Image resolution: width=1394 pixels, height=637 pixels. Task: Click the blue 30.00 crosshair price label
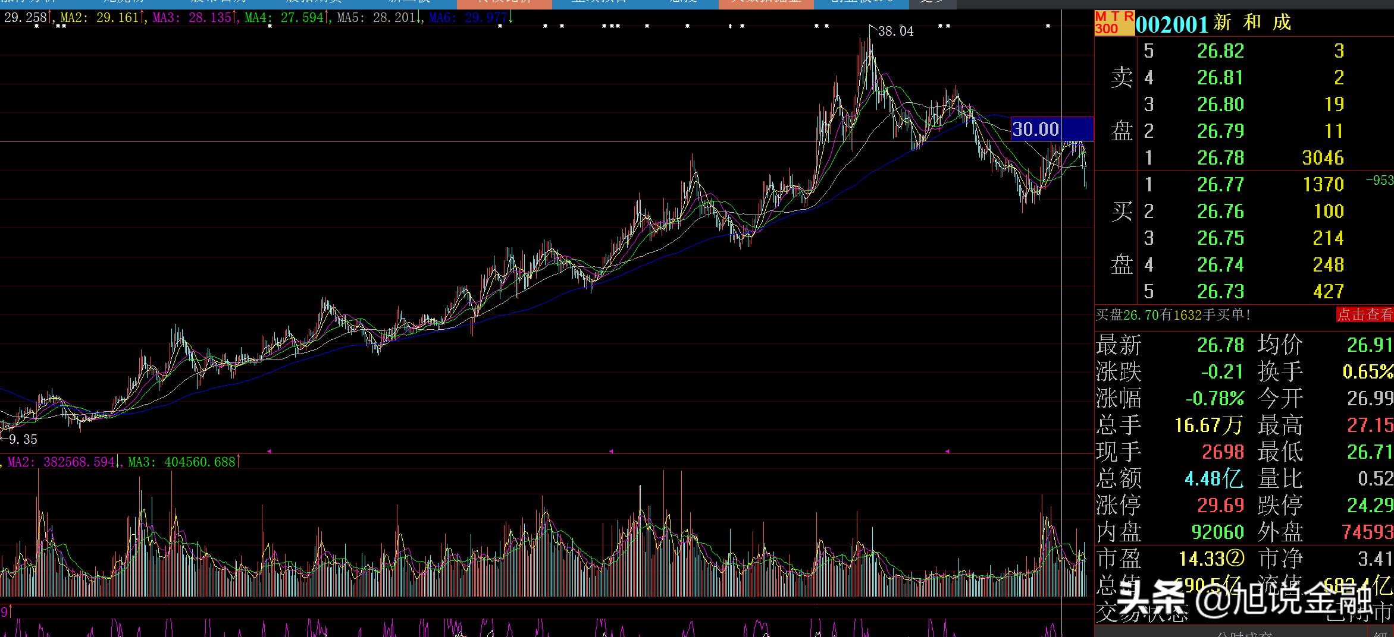click(x=1052, y=129)
